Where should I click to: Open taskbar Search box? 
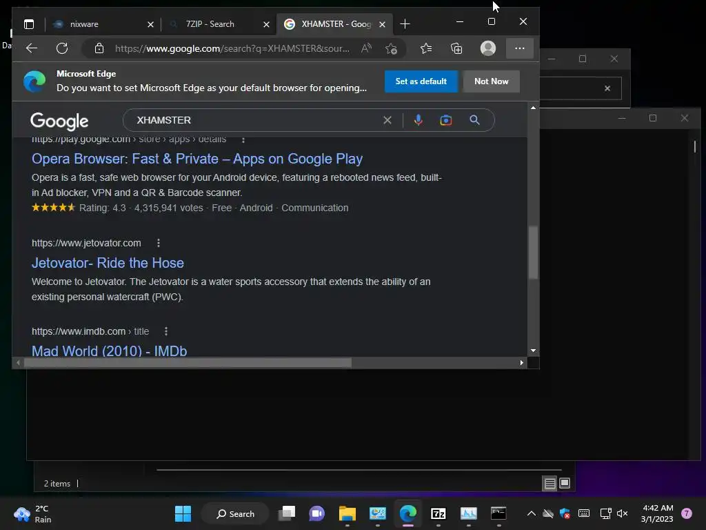click(x=235, y=513)
